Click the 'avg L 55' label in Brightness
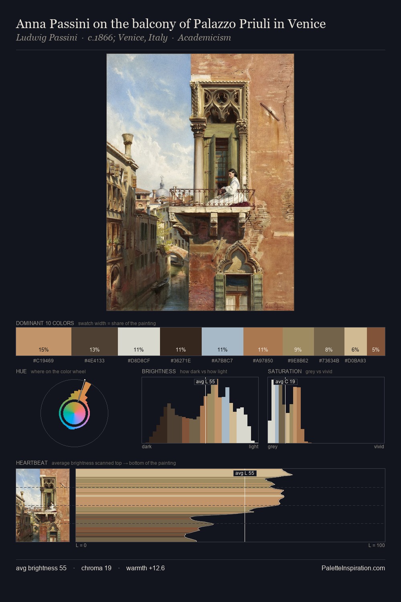 [205, 382]
